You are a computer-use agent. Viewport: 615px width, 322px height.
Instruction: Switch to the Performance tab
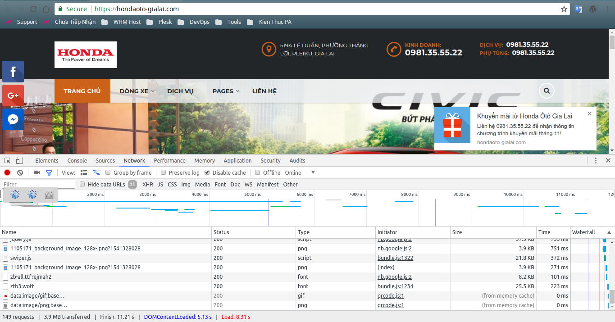click(170, 160)
